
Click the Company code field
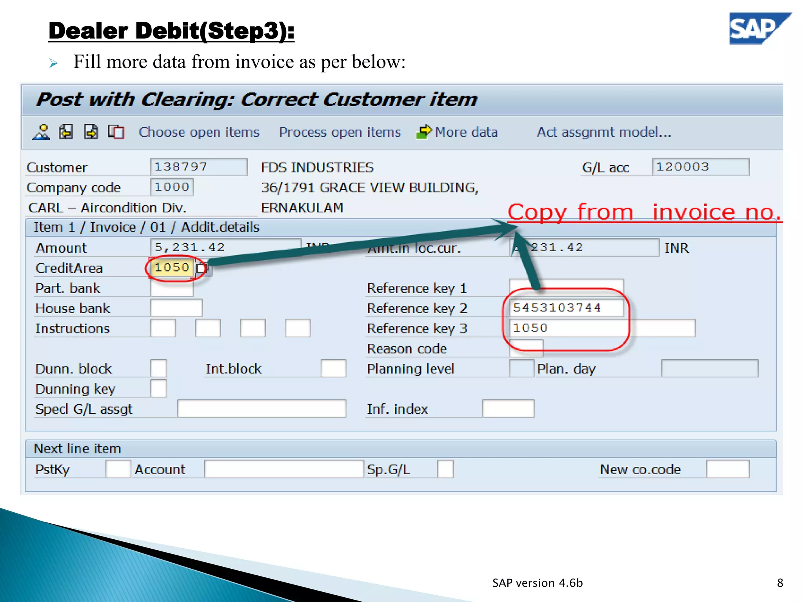point(172,187)
